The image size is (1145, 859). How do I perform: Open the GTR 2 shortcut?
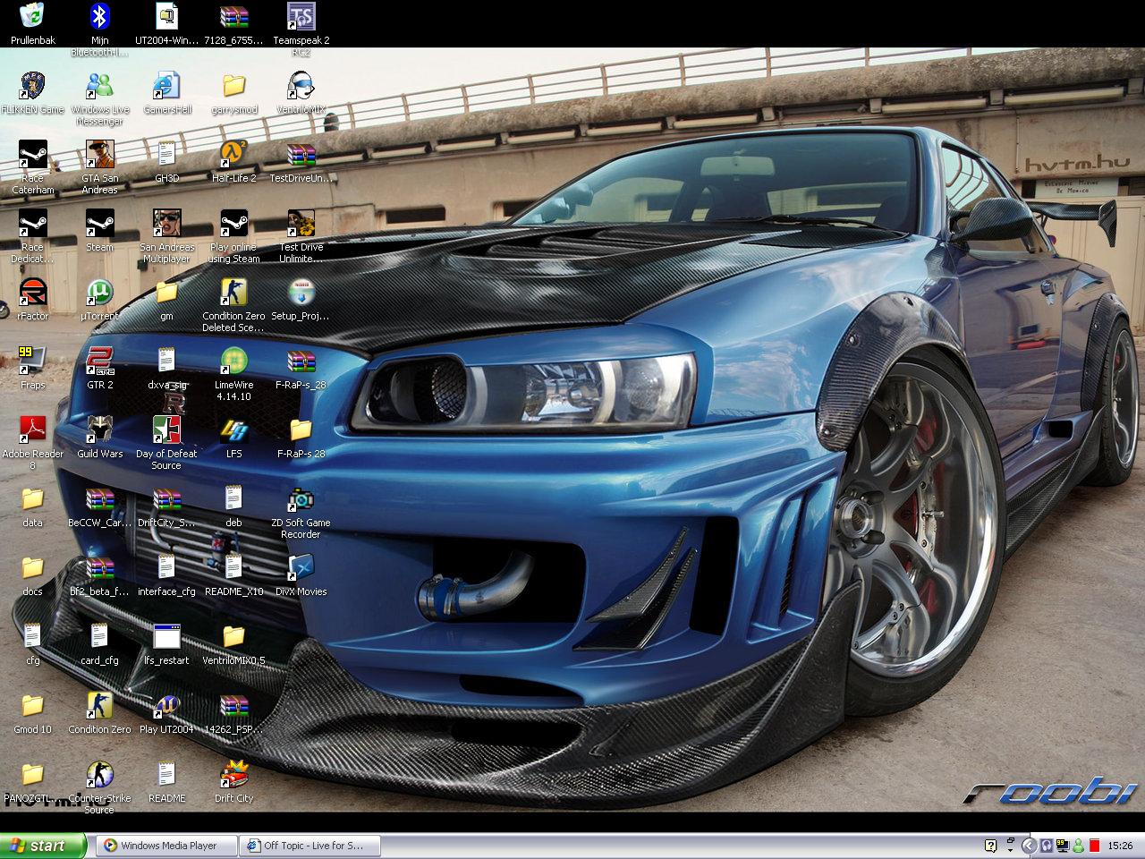[100, 369]
